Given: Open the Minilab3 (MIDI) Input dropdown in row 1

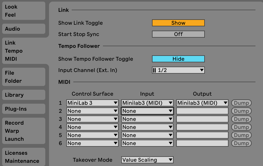Looking at the screenshot, I should coord(147,103).
